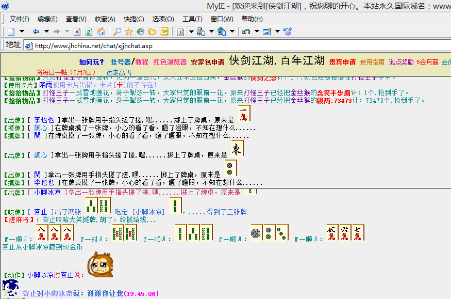Viewport: 451px width, 299px height.
Task: Expand the New page dropdown arrow
Action: pyautogui.click(x=22, y=31)
